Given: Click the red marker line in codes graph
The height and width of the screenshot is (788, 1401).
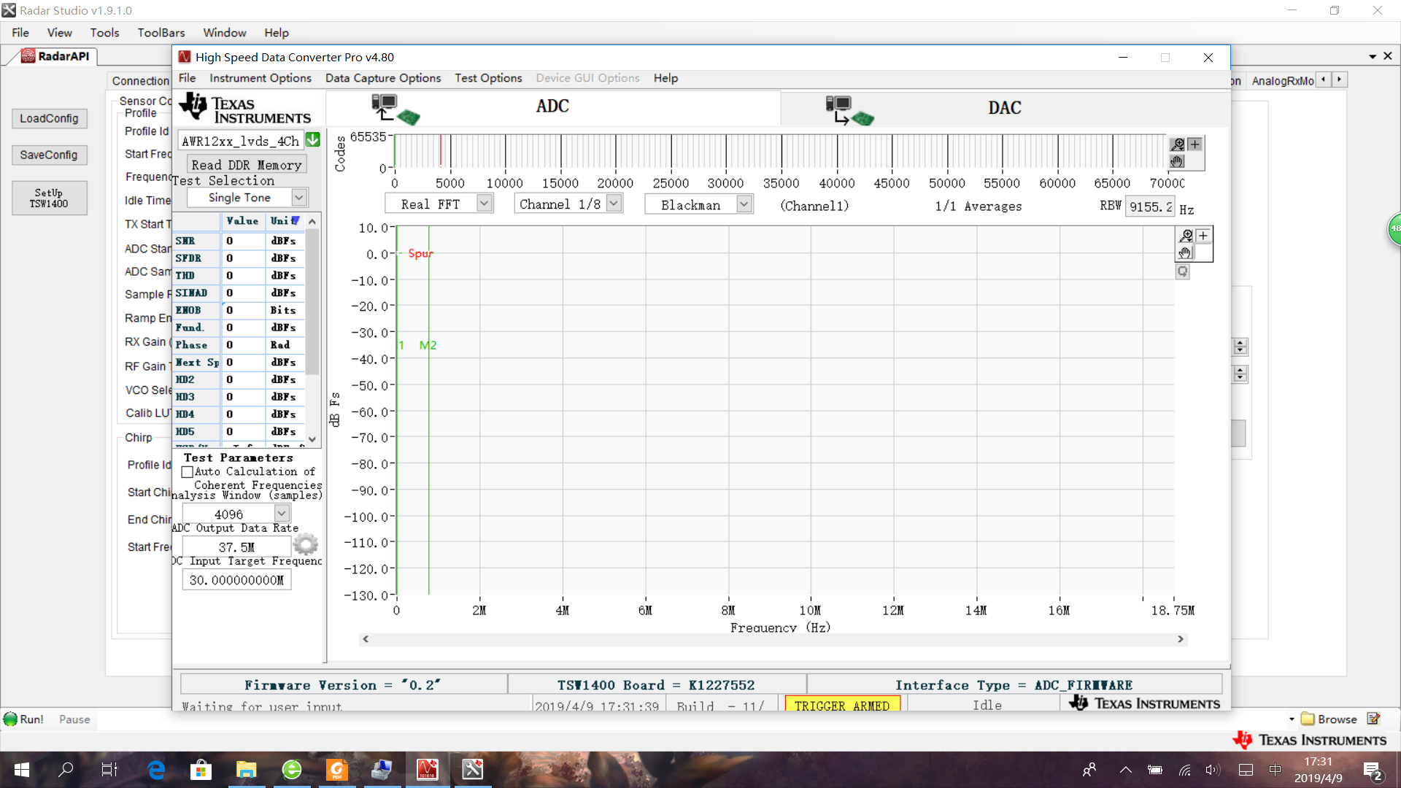Looking at the screenshot, I should pyautogui.click(x=441, y=151).
